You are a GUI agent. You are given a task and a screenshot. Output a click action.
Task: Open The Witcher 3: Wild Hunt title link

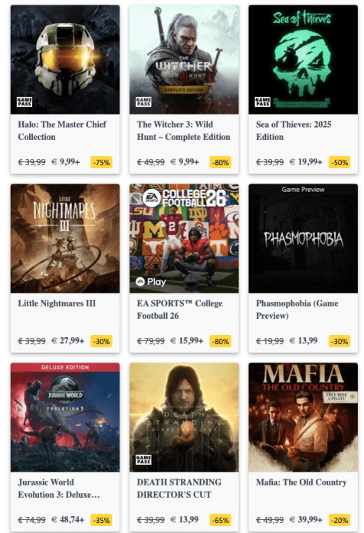coord(183,131)
